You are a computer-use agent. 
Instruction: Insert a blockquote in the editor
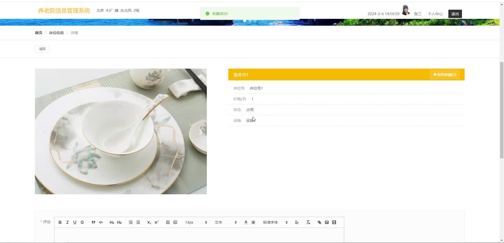93,222
